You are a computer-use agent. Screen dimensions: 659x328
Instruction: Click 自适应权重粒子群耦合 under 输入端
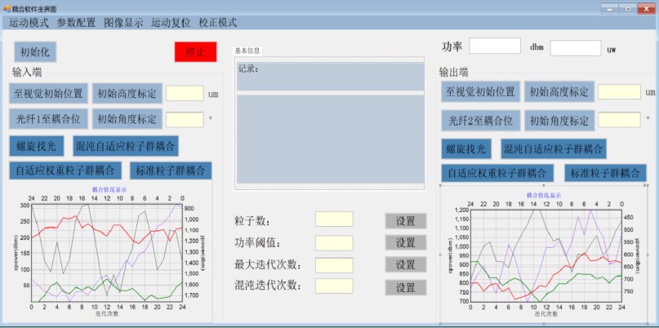(x=65, y=171)
